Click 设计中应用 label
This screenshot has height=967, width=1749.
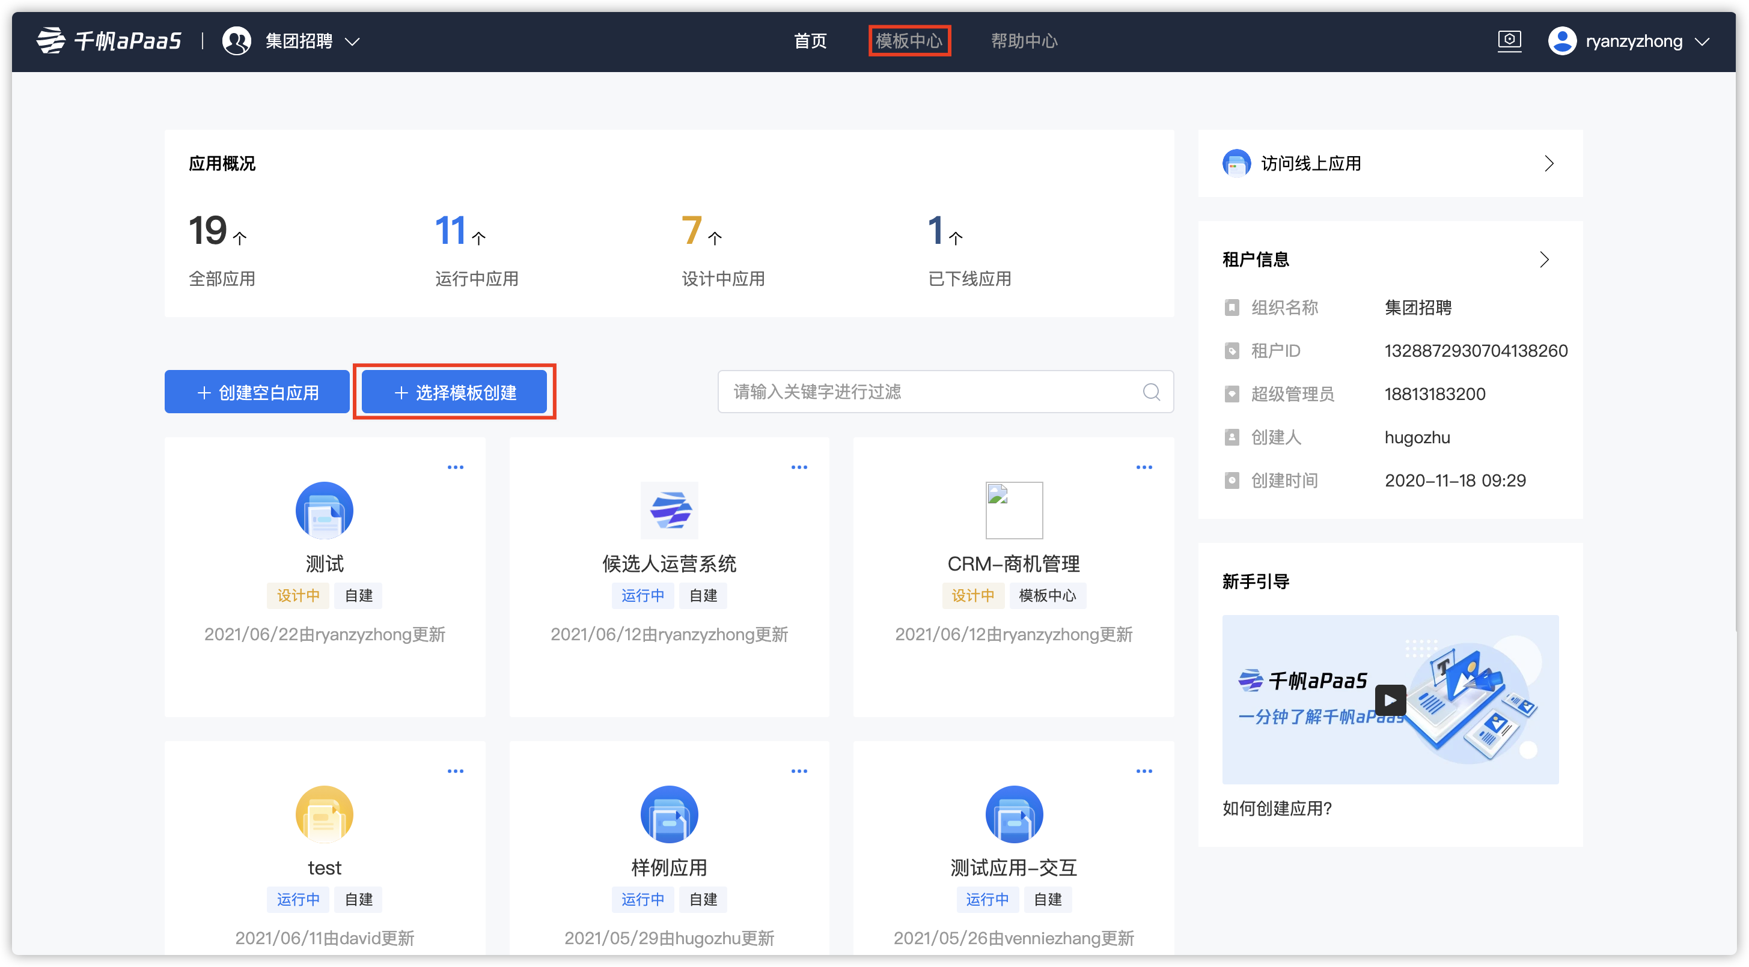pyautogui.click(x=723, y=279)
